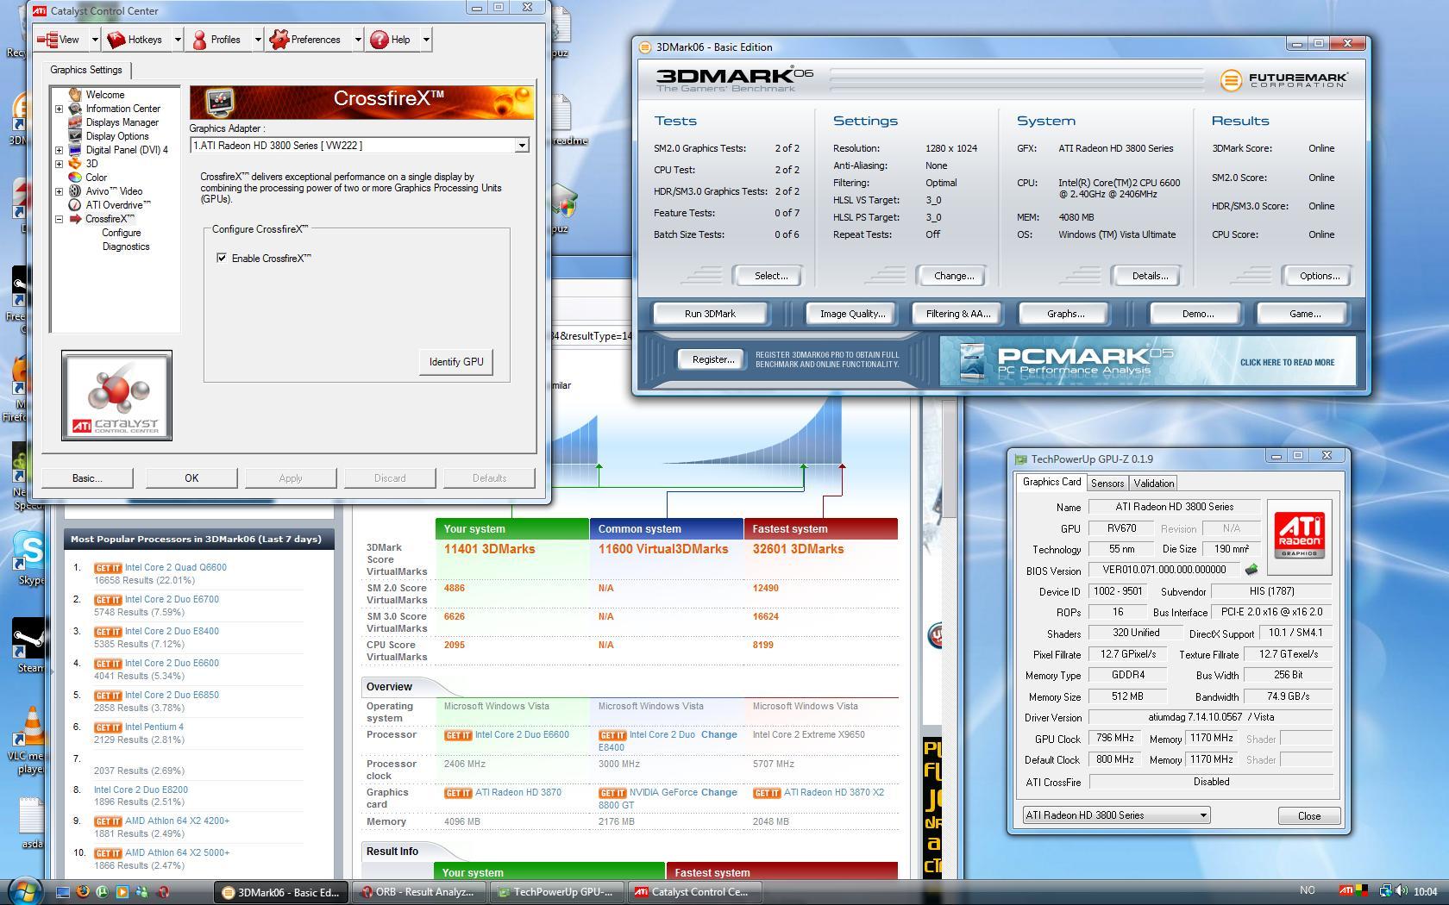Click the media player quick launch icon
The height and width of the screenshot is (905, 1449).
coord(122,892)
